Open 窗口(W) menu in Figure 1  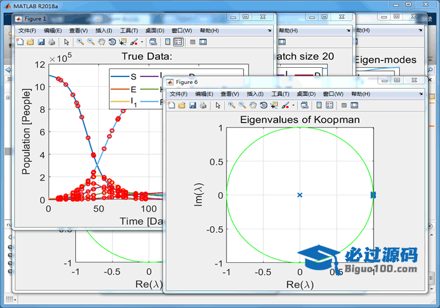182,31
